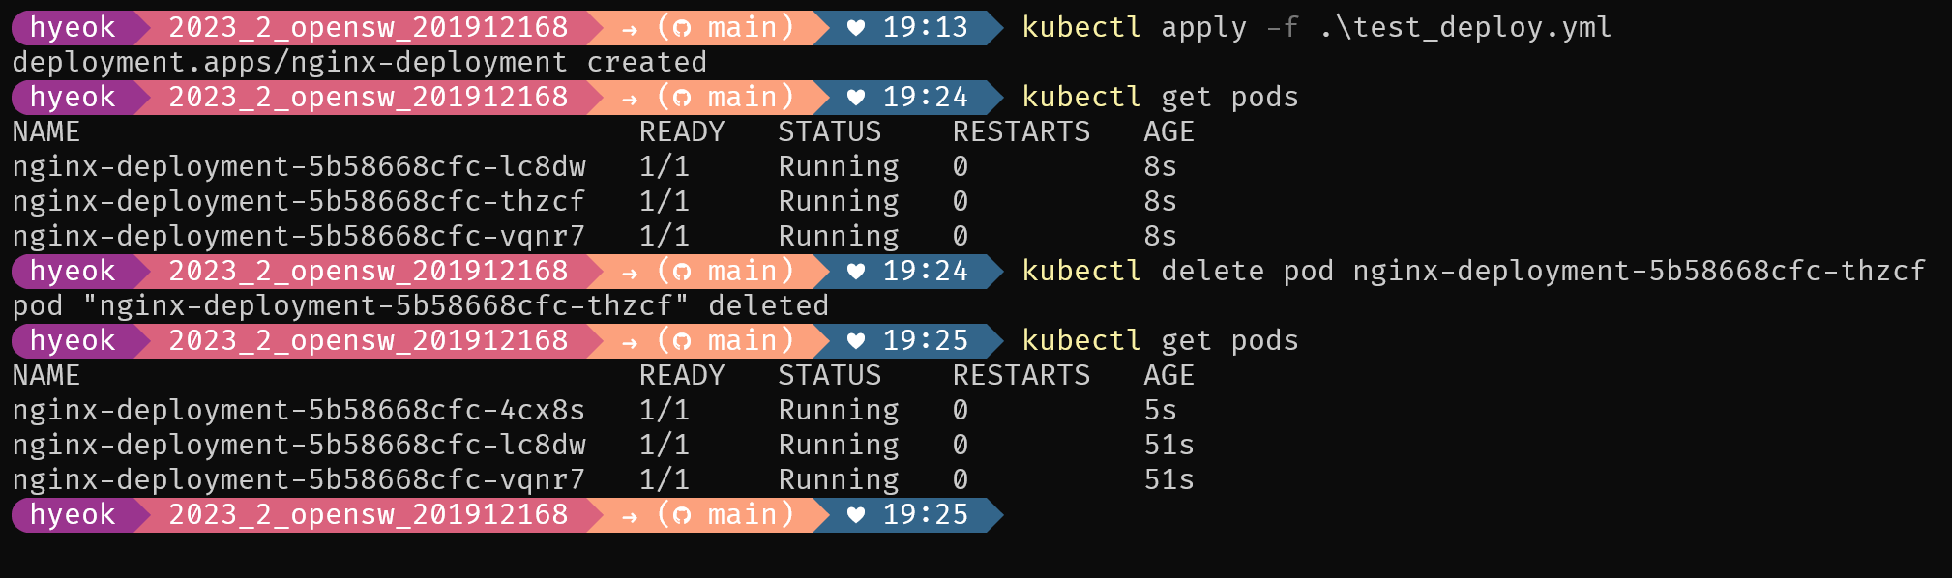Click pod name nginx-deployment-5b58668cfc-4cx8s

(x=299, y=410)
